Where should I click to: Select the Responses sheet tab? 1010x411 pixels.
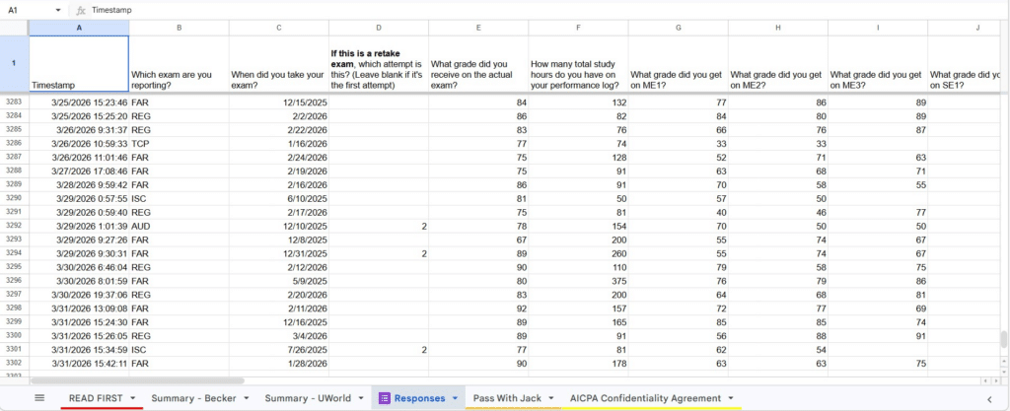(419, 398)
